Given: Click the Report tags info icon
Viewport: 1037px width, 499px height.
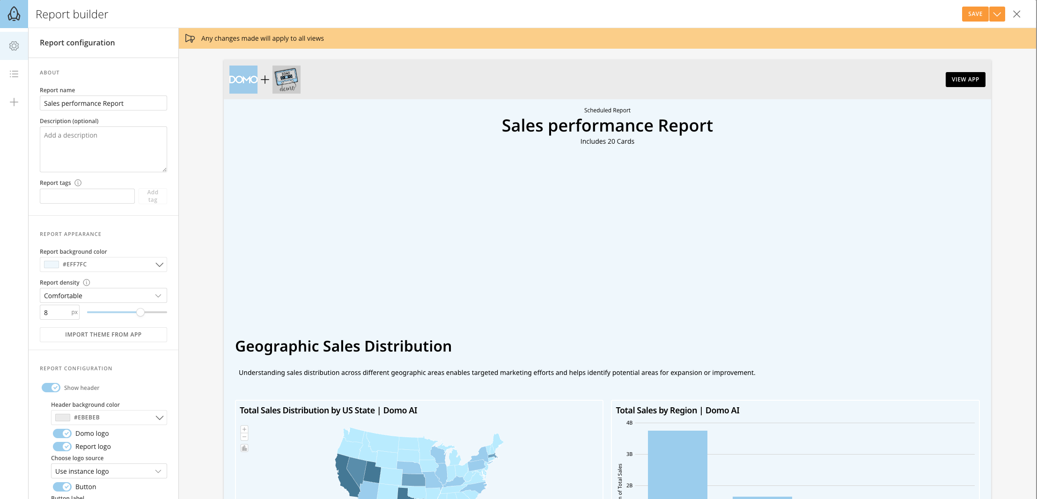Looking at the screenshot, I should pos(78,183).
